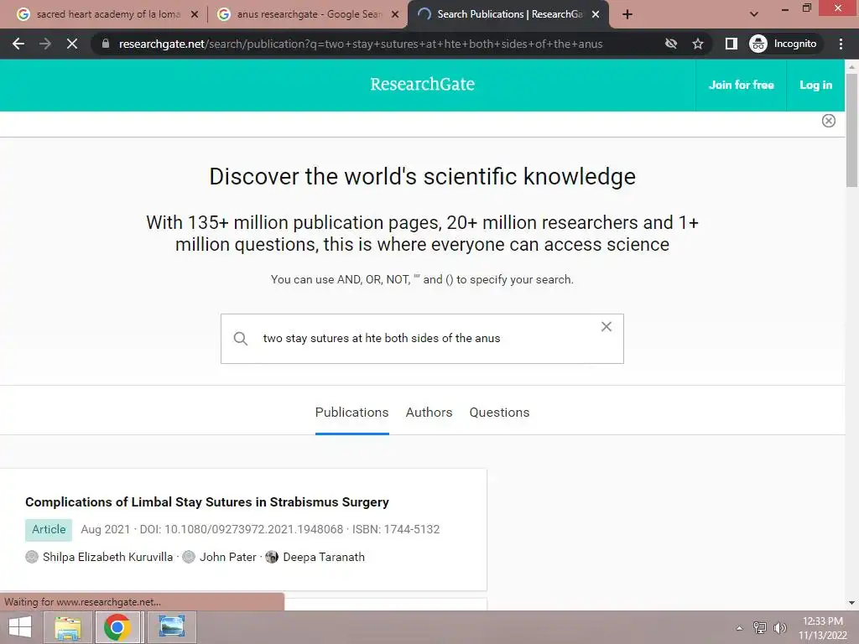Close the anus researchgate Google tab
Viewport: 859px width, 644px height.
pyautogui.click(x=395, y=14)
